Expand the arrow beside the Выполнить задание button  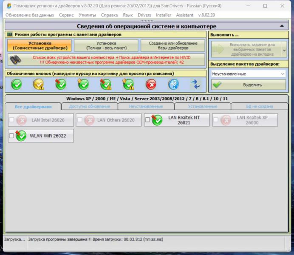pos(283,50)
